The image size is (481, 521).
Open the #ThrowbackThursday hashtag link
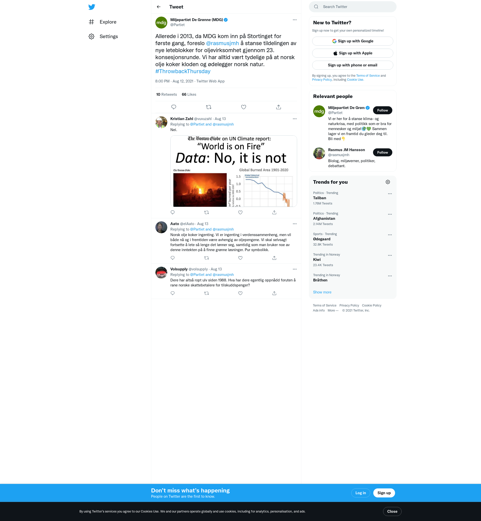point(183,71)
